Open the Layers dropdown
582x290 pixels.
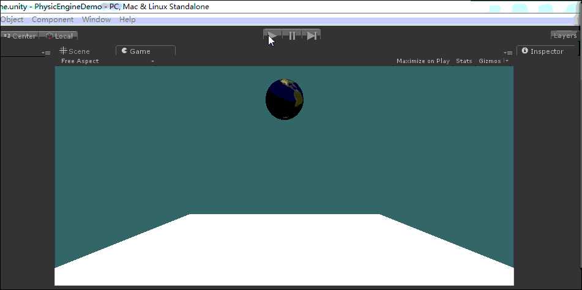point(565,35)
